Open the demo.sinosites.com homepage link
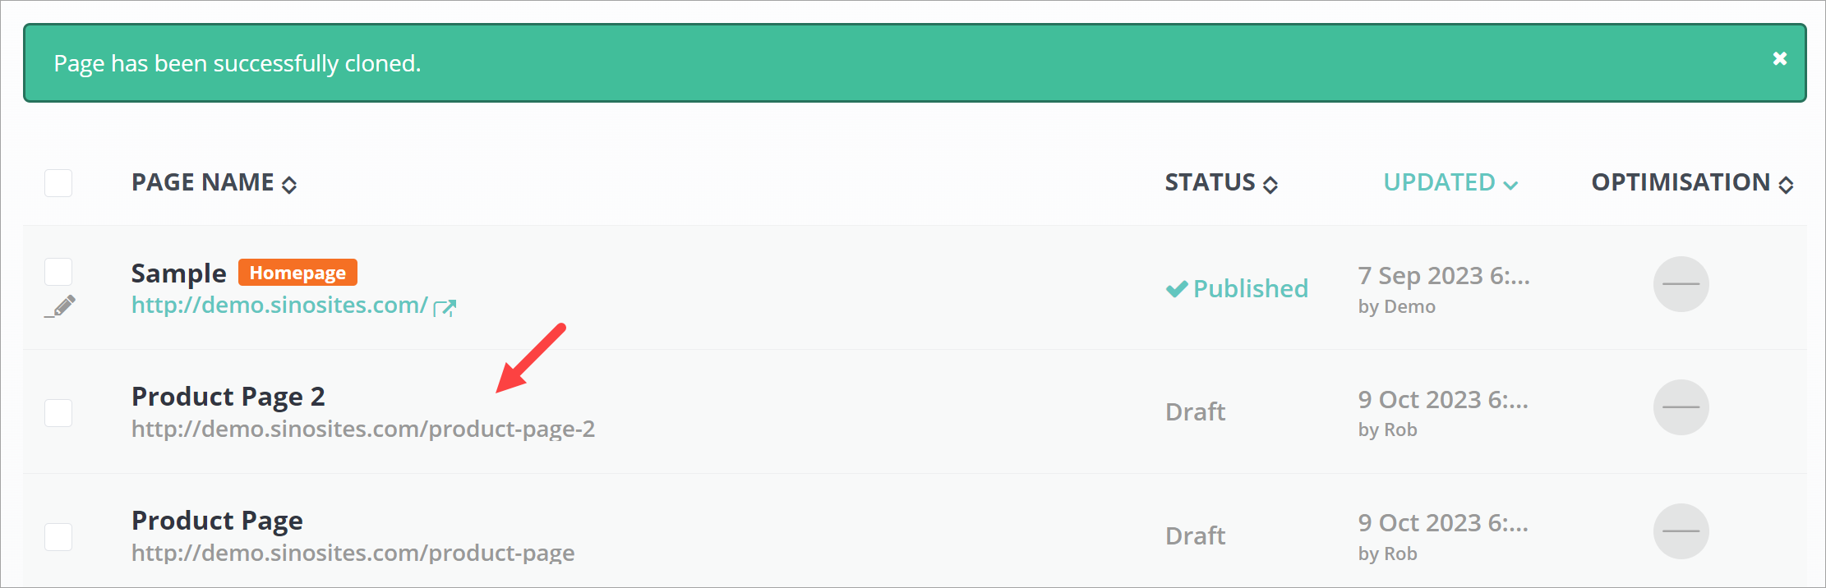The image size is (1826, 588). (279, 305)
